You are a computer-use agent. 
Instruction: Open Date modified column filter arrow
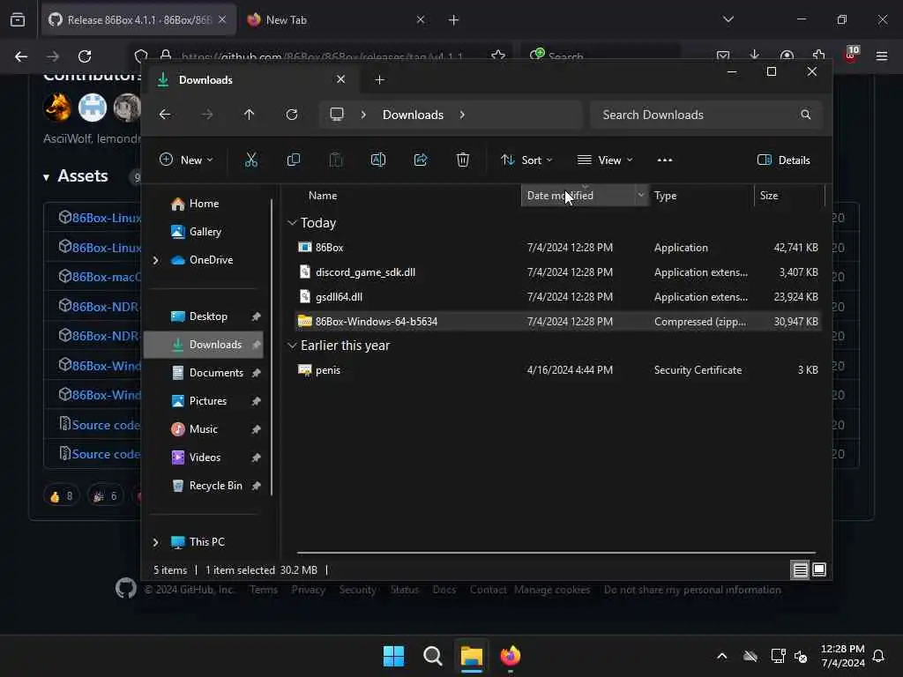(x=641, y=195)
